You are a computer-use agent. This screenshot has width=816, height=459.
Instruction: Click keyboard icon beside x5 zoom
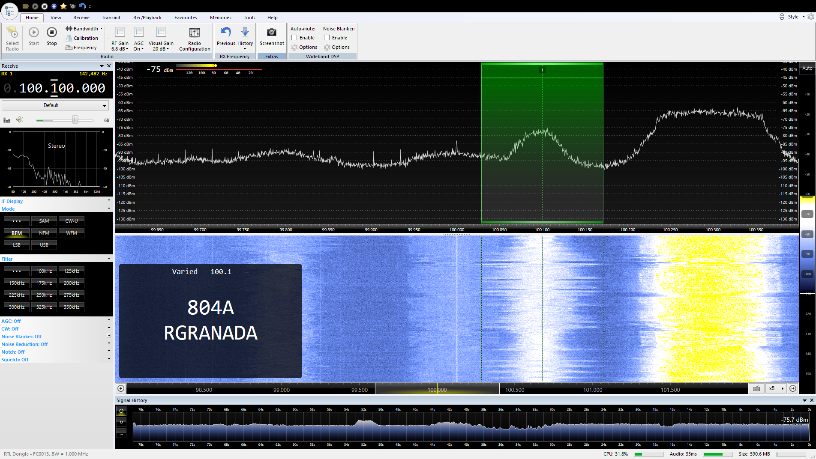click(756, 388)
